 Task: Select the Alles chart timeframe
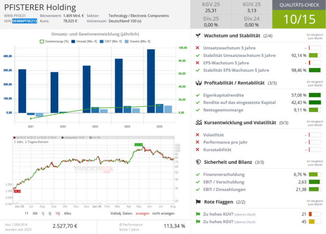coord(67,213)
